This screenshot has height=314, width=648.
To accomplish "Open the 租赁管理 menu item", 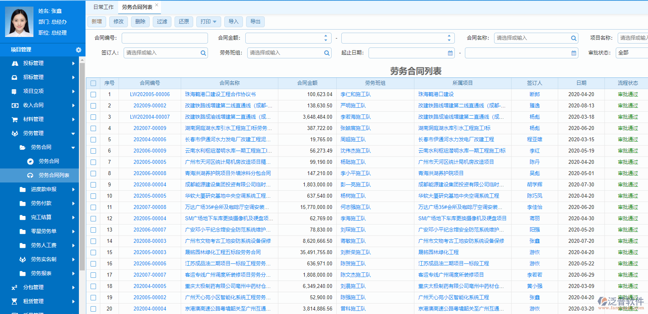I will (40, 302).
